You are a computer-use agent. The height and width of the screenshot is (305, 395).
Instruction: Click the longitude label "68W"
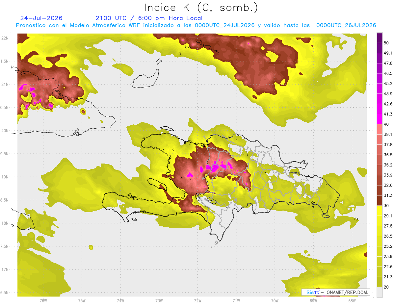click(352, 301)
